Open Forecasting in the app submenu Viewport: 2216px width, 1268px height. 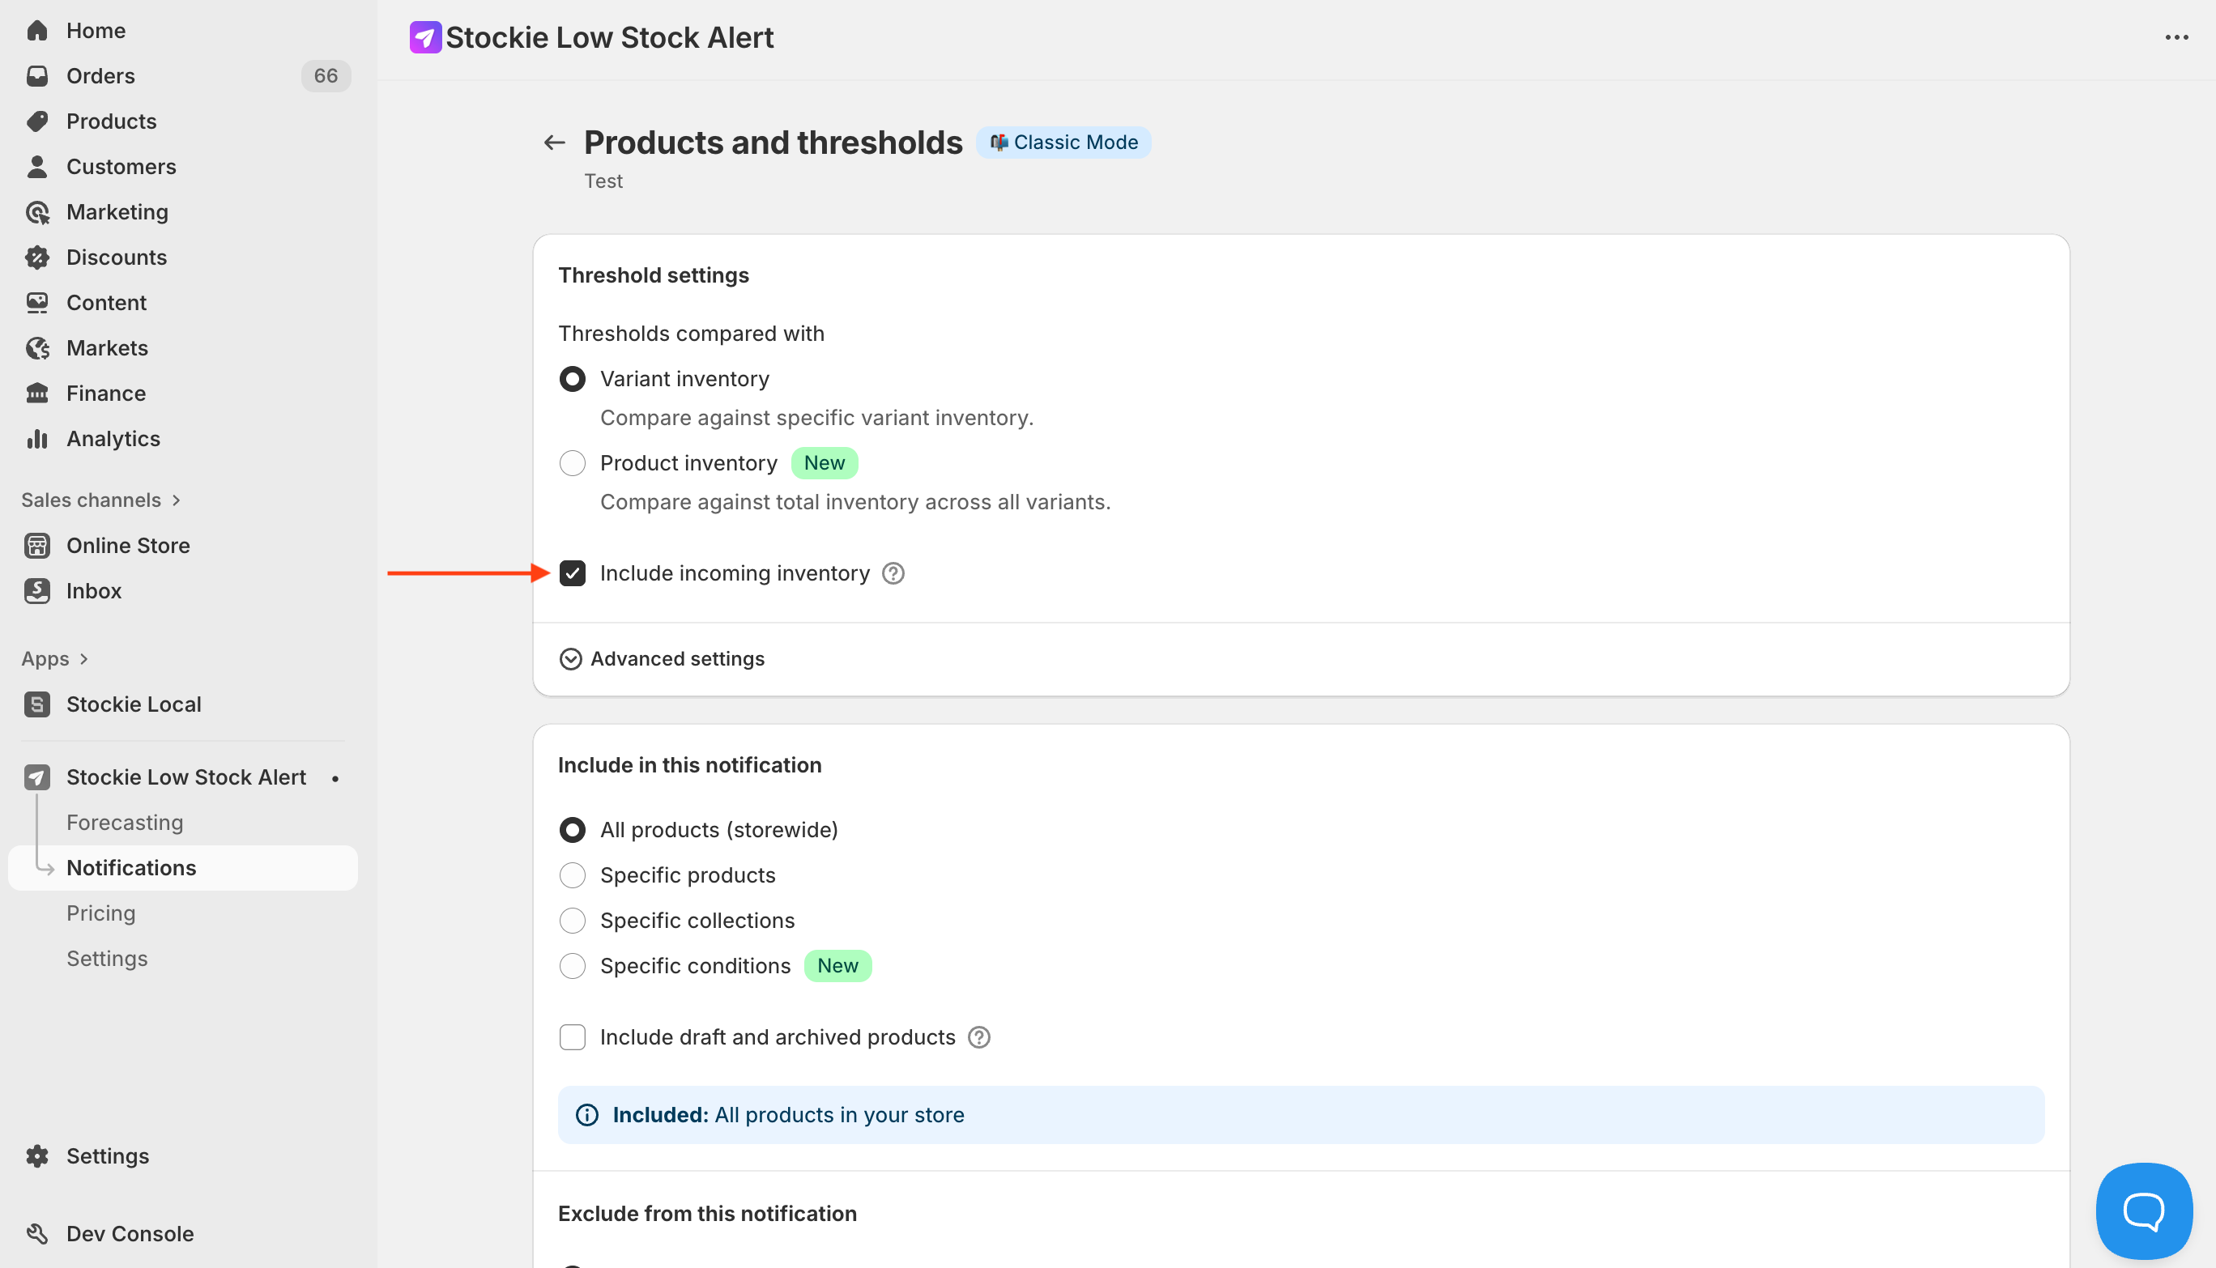[x=125, y=822]
